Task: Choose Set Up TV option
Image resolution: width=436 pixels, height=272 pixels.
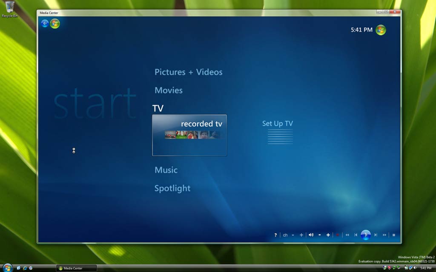Action: [x=278, y=124]
